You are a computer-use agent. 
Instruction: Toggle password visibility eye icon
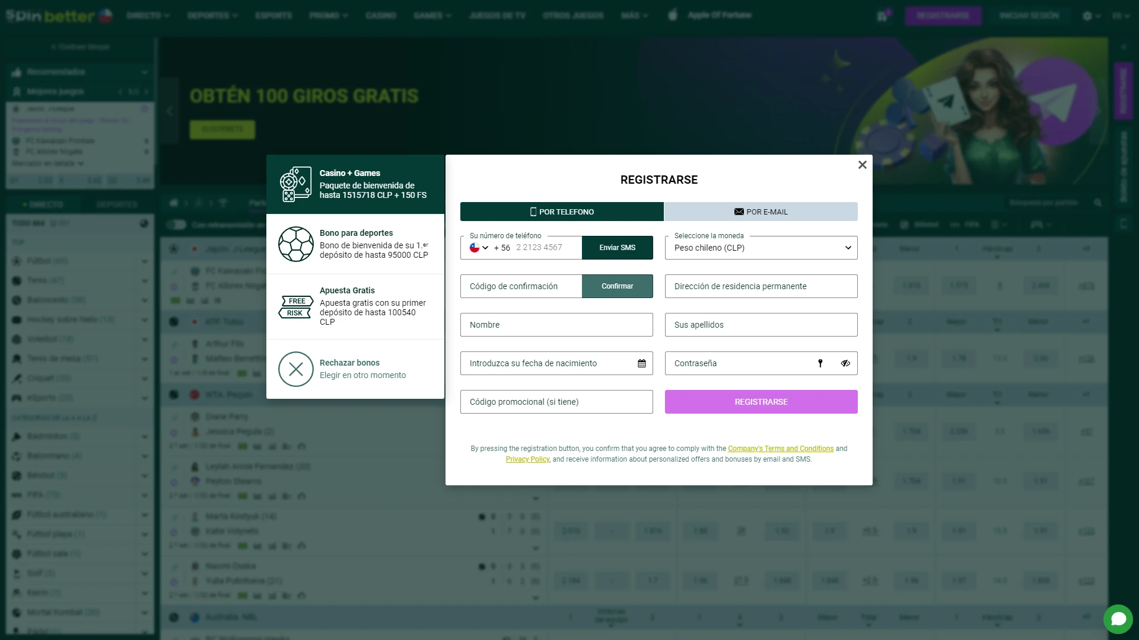click(845, 363)
